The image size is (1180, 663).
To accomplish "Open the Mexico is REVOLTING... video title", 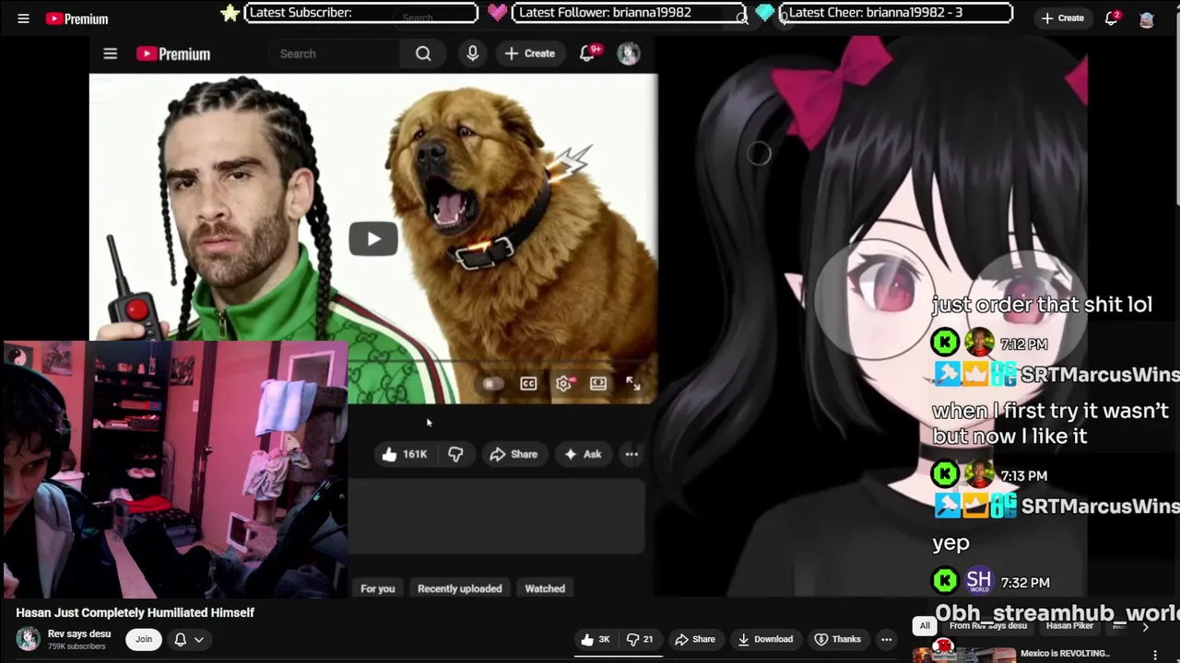I will 1064,654.
